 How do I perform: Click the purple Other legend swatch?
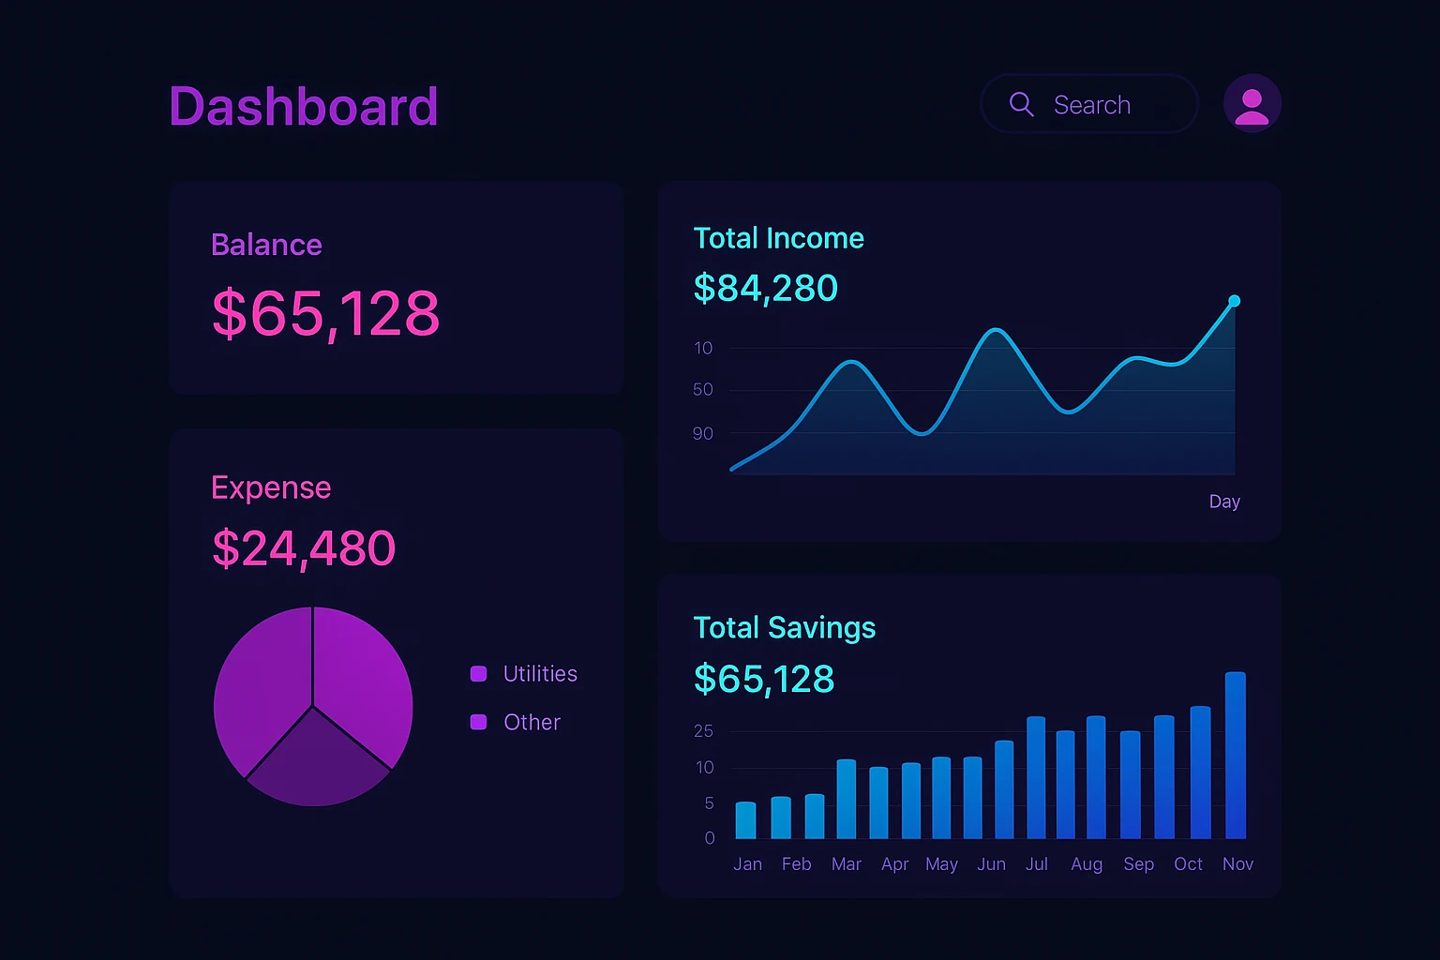[x=478, y=722]
